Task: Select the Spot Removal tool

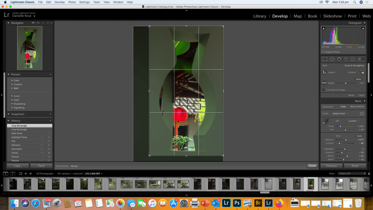Action: click(x=332, y=59)
